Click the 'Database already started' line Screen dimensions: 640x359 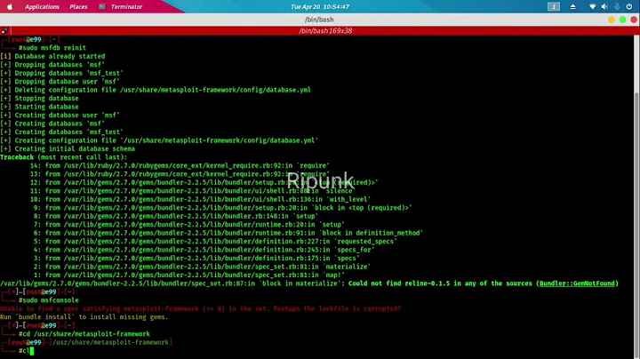pyautogui.click(x=52, y=56)
